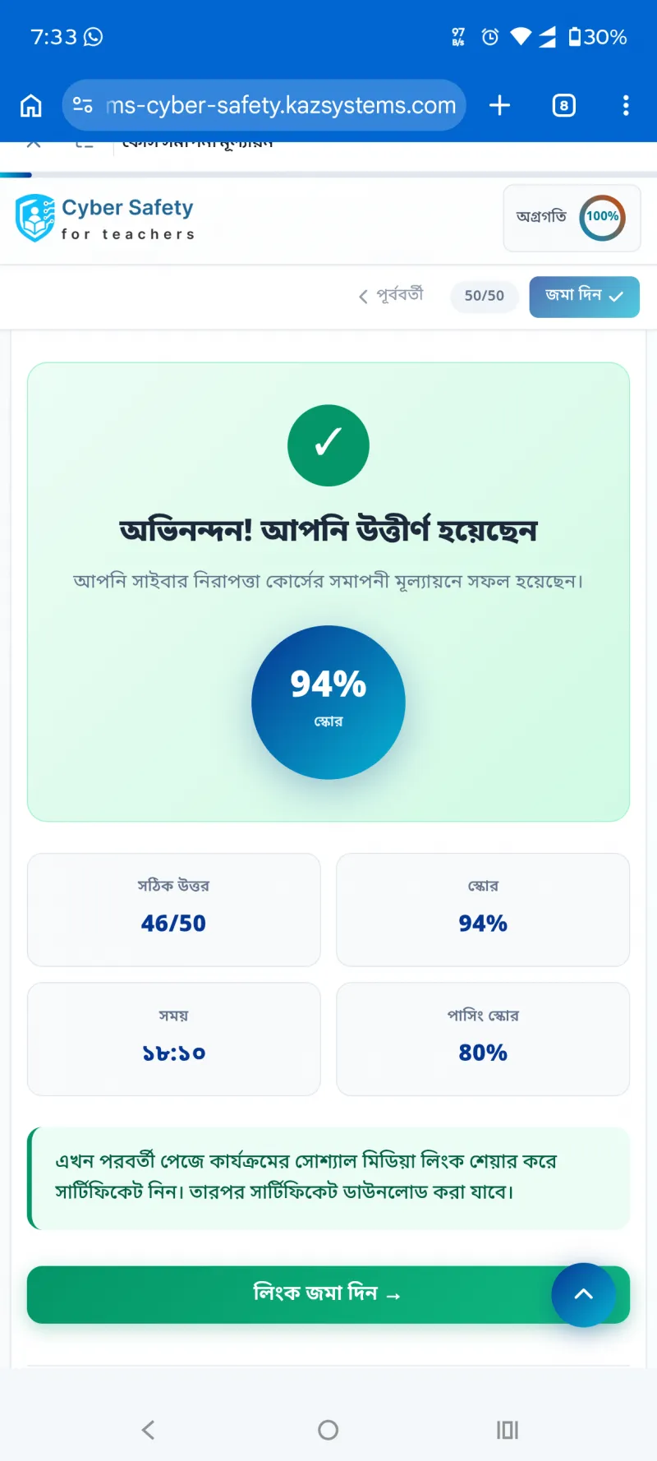The image size is (657, 1461).
Task: Click the green checkmark success icon
Action: [328, 445]
